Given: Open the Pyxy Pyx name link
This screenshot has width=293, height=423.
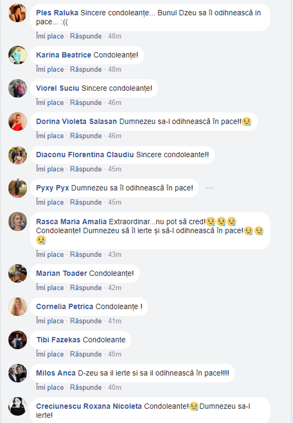Looking at the screenshot, I should [x=53, y=188].
